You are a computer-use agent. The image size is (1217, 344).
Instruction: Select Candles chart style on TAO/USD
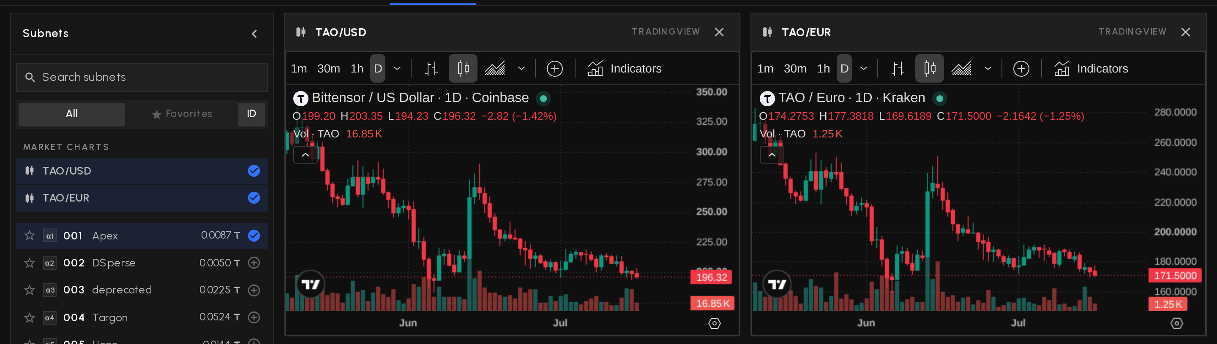click(x=463, y=69)
